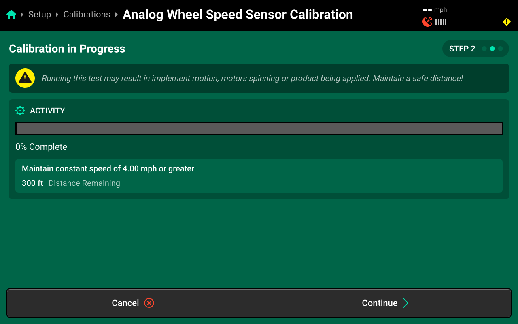This screenshot has width=518, height=324.
Task: Open the yellow diamond alert icon
Action: click(506, 22)
